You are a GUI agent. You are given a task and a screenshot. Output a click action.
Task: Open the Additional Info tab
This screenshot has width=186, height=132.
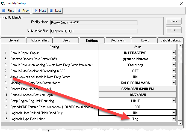click(40, 40)
